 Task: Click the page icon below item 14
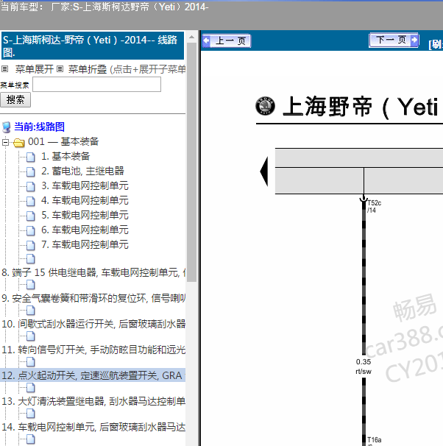point(31,439)
